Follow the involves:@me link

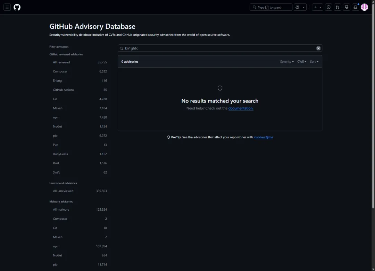click(263, 137)
